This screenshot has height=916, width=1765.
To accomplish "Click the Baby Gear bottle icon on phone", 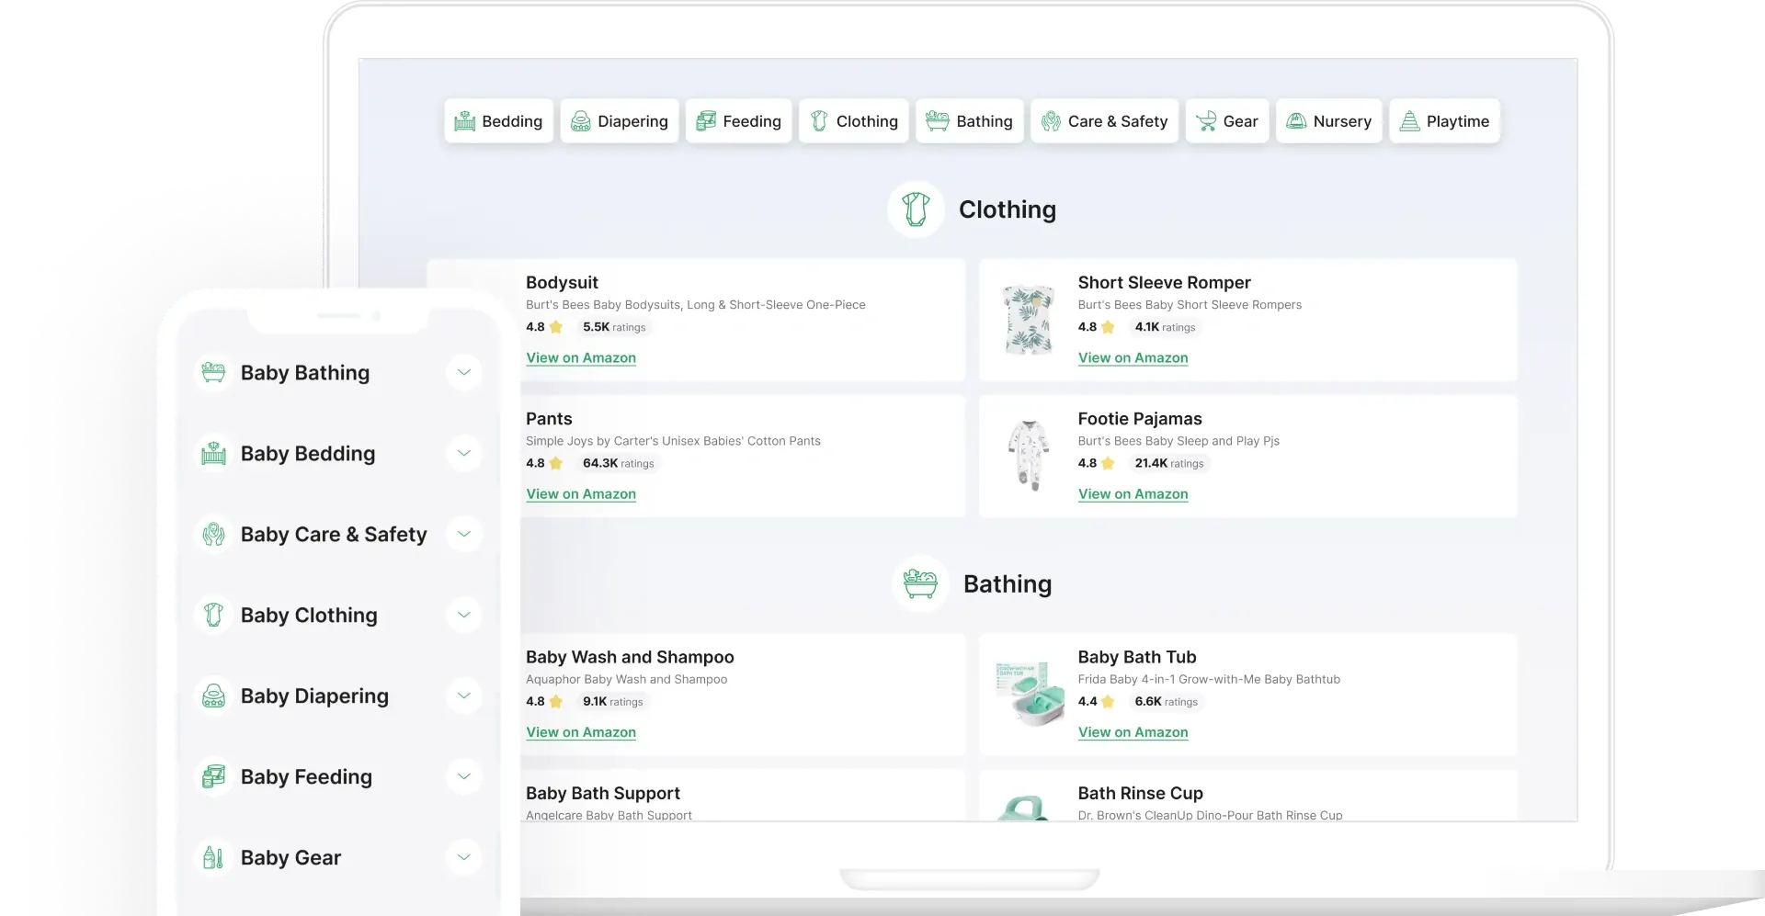I will point(213,857).
